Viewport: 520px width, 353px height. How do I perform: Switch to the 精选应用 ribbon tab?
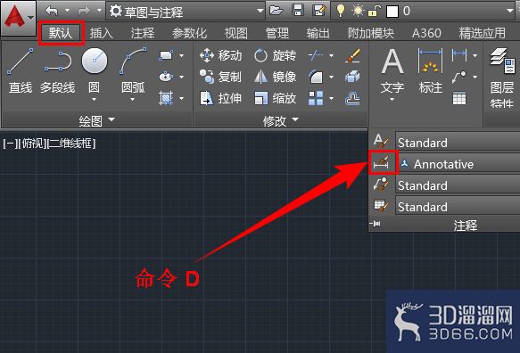coord(483,33)
